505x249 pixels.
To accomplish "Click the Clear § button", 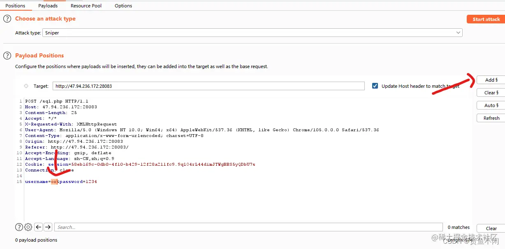I will point(491,93).
